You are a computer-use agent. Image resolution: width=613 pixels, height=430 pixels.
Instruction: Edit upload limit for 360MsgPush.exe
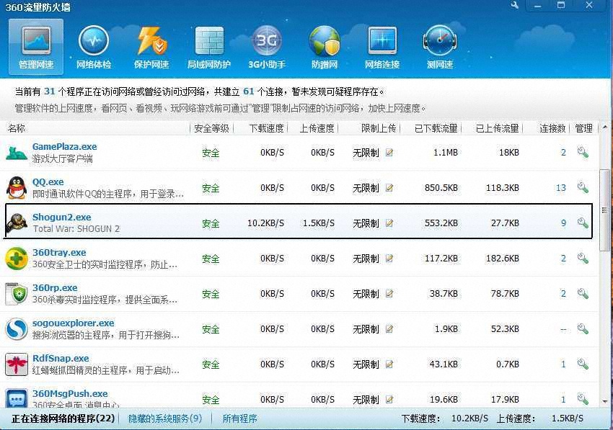(x=389, y=400)
